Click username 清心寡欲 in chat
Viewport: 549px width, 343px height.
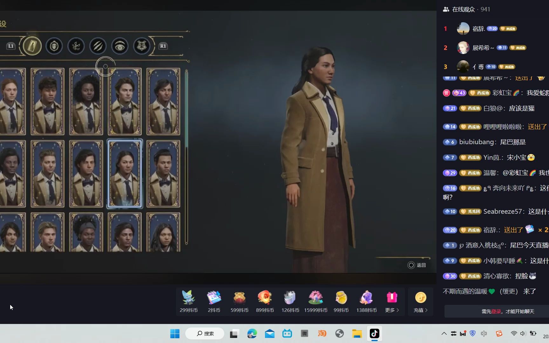click(496, 276)
